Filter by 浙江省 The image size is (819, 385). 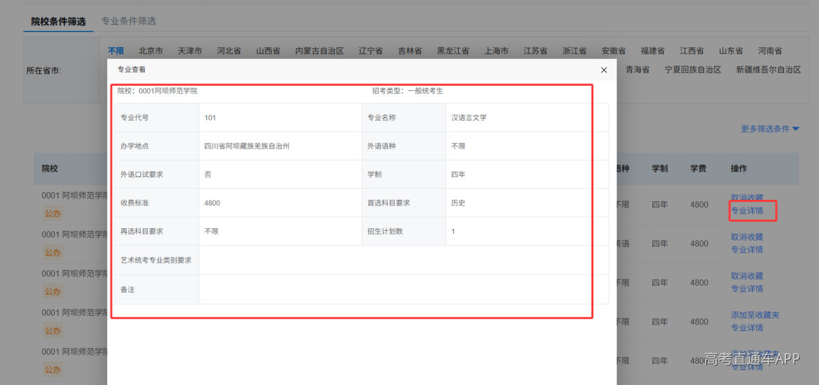point(574,50)
